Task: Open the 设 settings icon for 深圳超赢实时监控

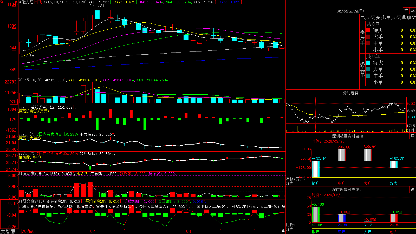Action: point(412,136)
